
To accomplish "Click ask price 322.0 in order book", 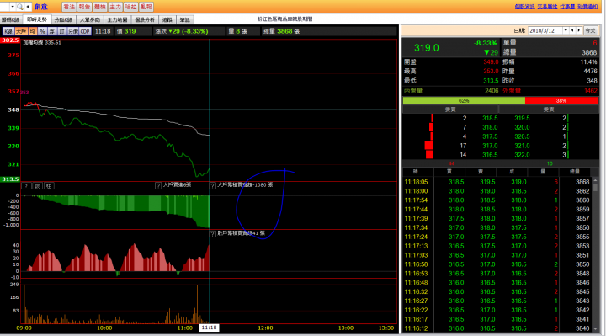I will pos(522,155).
